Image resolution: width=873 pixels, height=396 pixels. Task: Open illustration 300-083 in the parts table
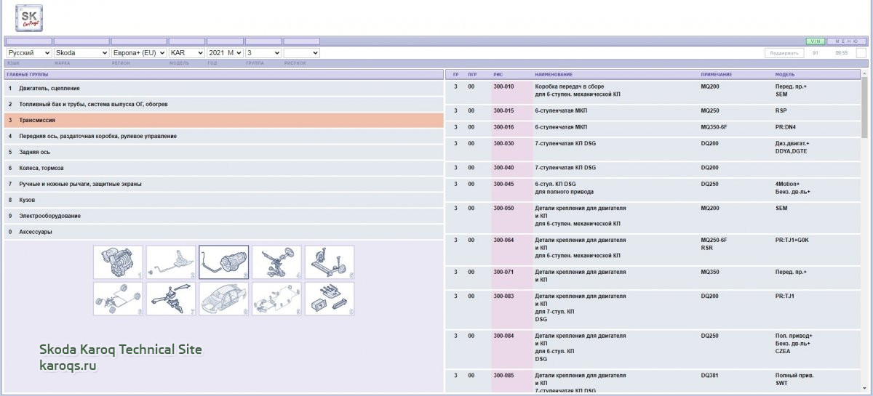(x=503, y=296)
